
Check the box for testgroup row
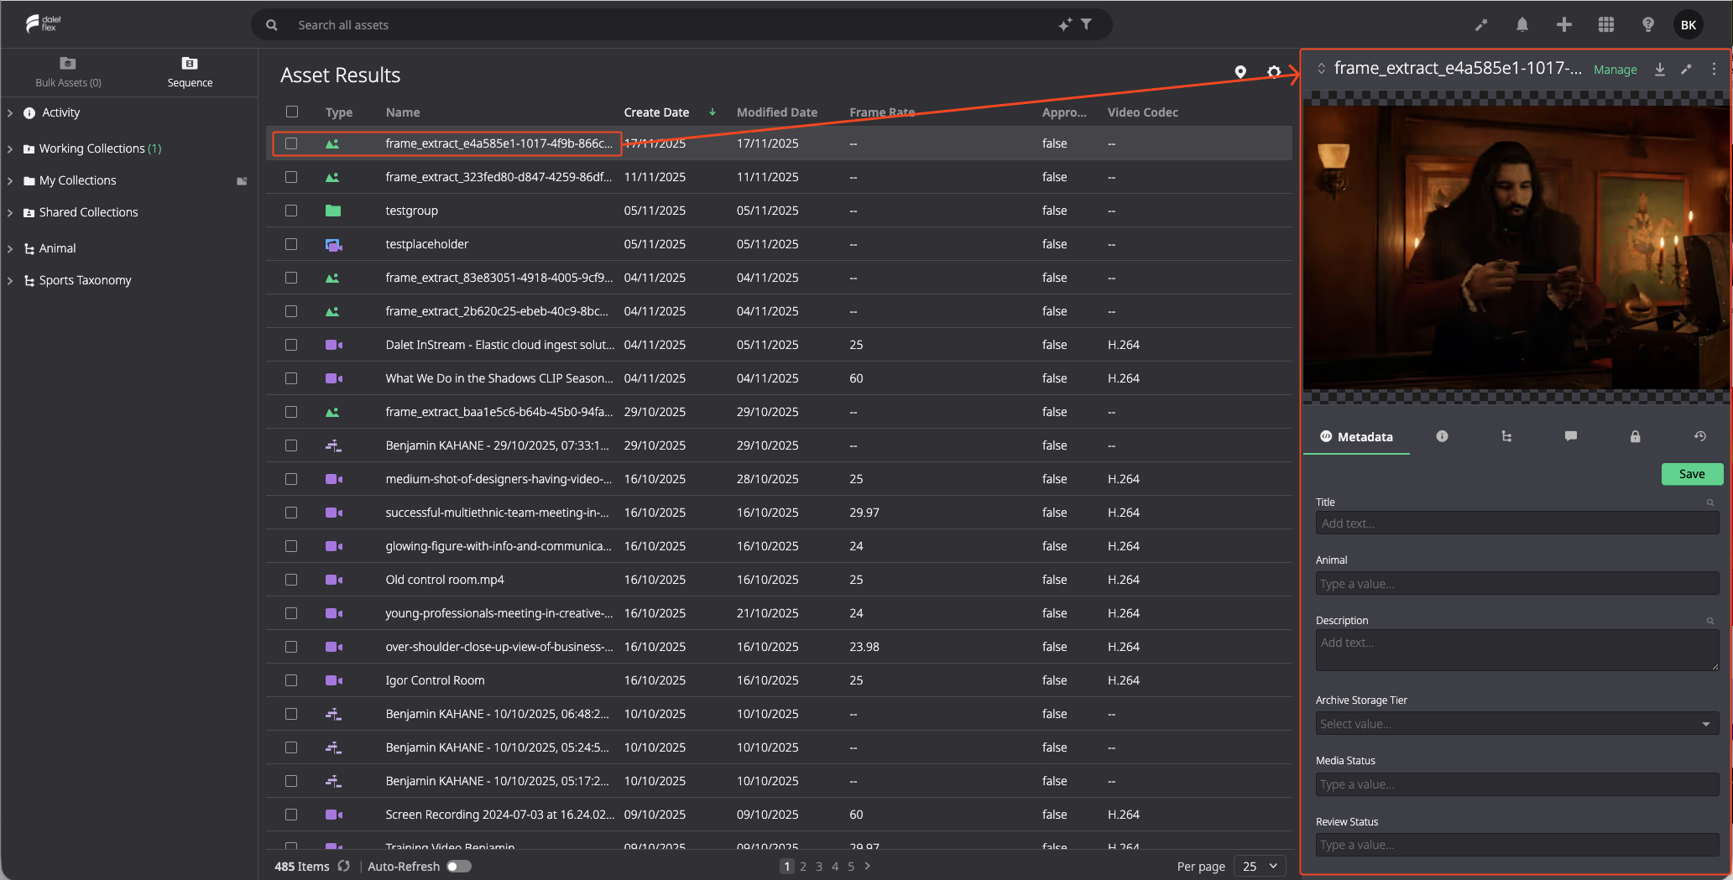click(x=291, y=211)
